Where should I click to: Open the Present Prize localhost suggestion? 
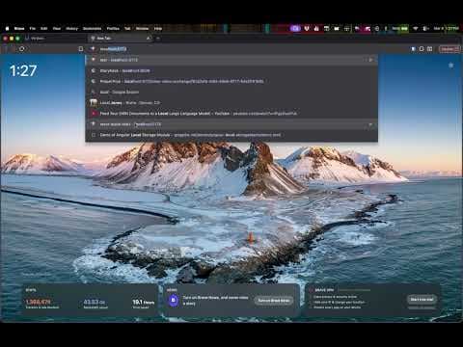click(x=231, y=81)
